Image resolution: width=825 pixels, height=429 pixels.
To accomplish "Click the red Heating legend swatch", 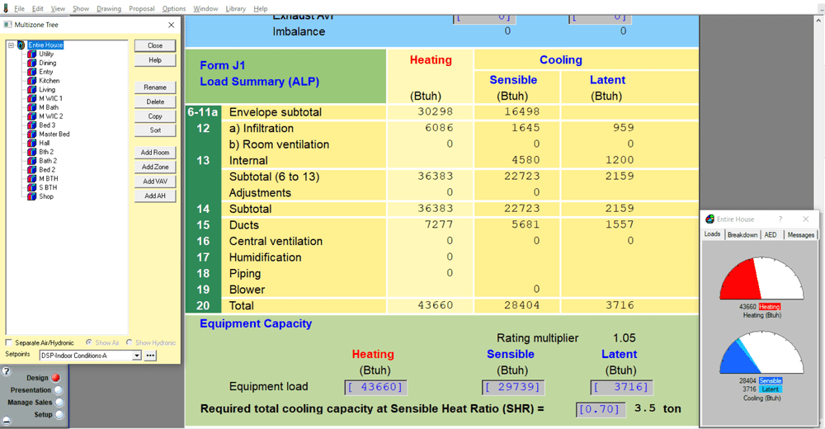I will [769, 307].
